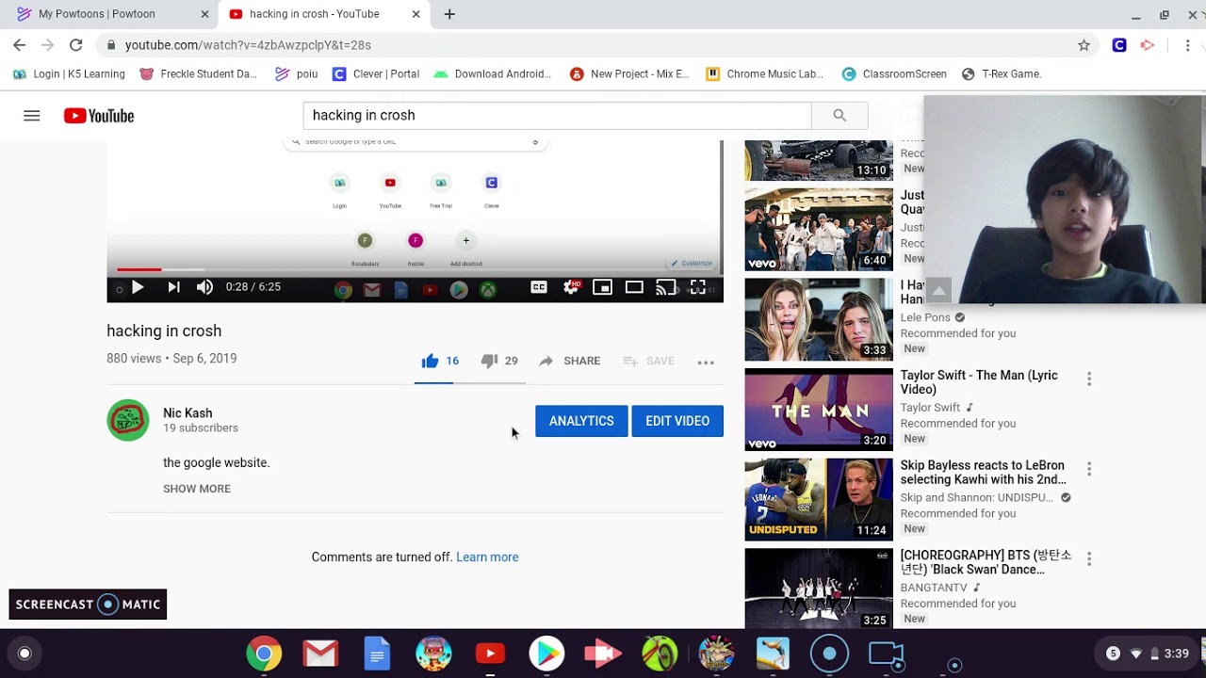Viewport: 1206px width, 678px height.
Task: Open a new browser tab
Action: pos(449,14)
